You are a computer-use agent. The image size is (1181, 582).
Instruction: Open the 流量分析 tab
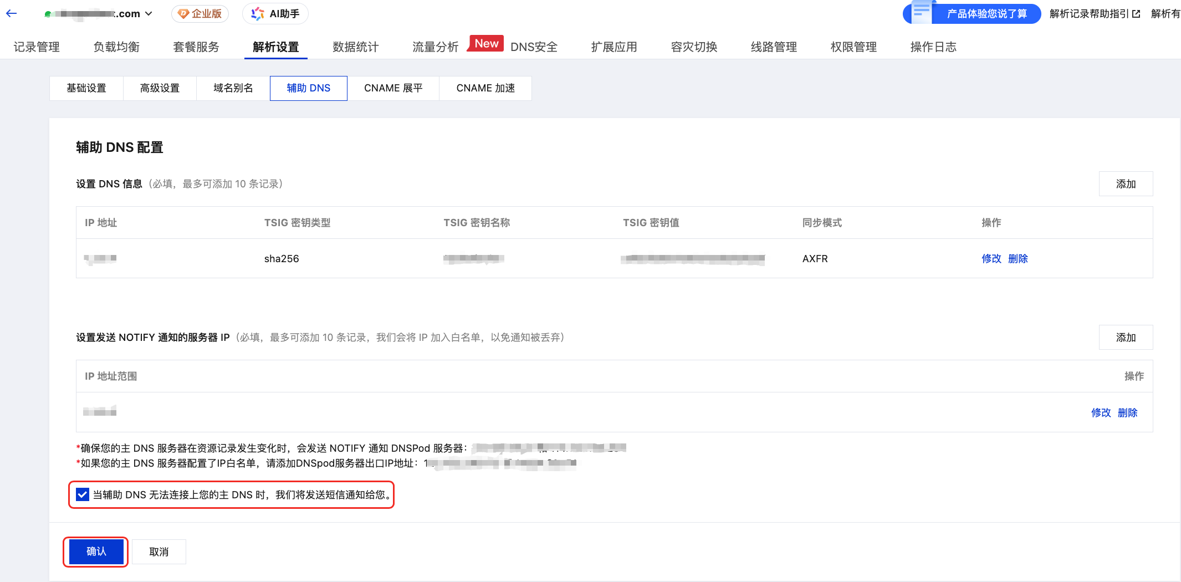(x=435, y=47)
